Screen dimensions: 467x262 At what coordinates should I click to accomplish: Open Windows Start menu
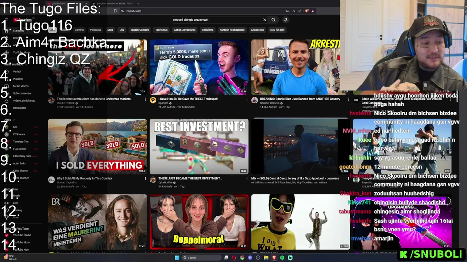177,258
